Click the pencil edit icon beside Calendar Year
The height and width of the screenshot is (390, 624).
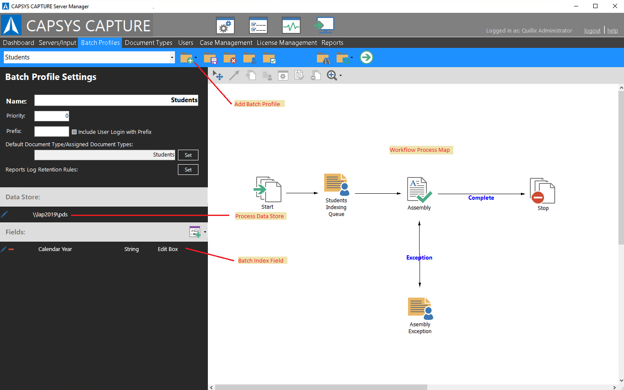point(3,249)
